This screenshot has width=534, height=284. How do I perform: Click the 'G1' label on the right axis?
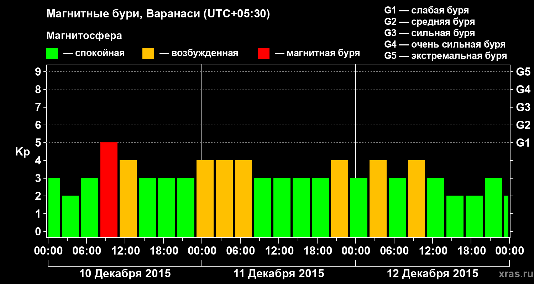pos(523,143)
